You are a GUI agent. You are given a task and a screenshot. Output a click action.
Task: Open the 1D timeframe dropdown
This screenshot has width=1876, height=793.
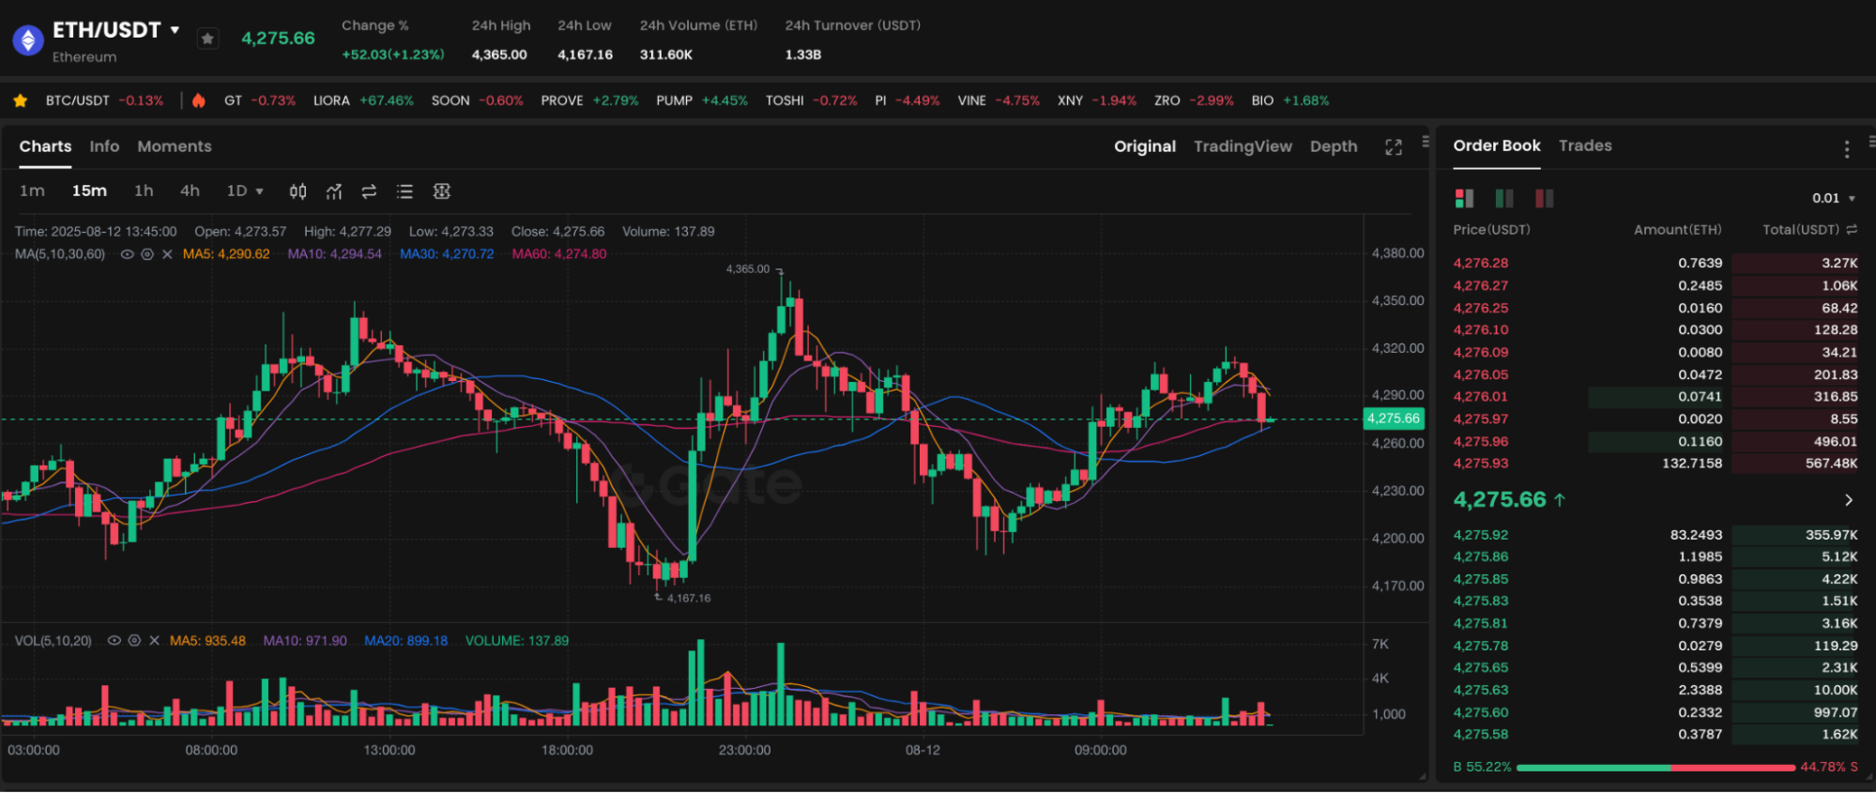click(x=245, y=191)
